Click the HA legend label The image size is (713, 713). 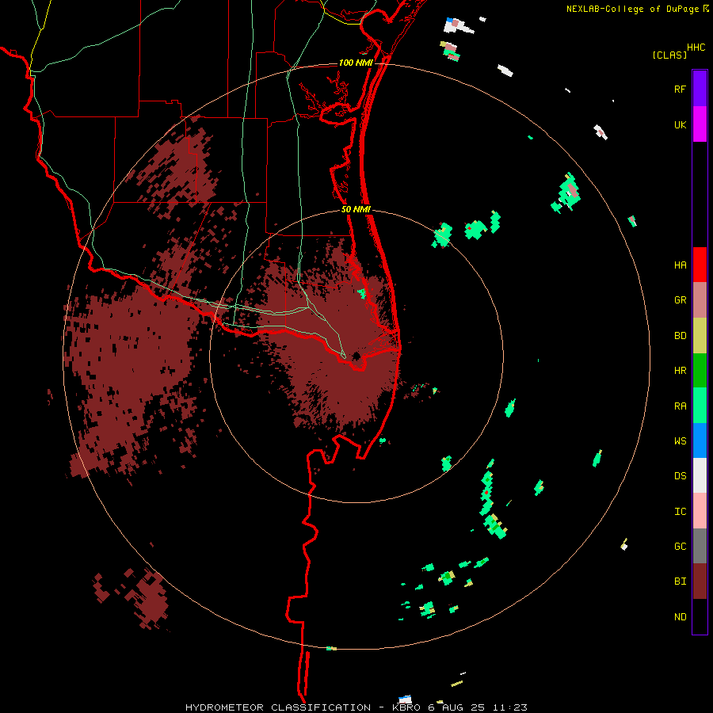pos(680,265)
